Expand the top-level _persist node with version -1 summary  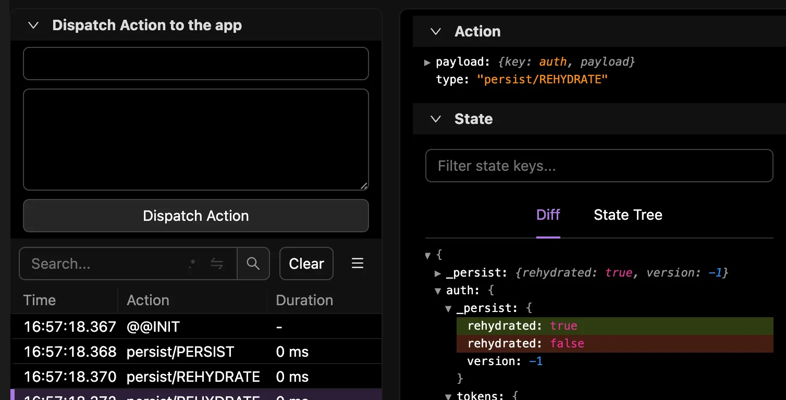438,273
